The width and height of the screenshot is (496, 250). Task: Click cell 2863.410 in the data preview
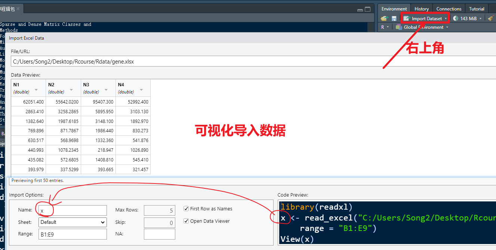[28, 111]
